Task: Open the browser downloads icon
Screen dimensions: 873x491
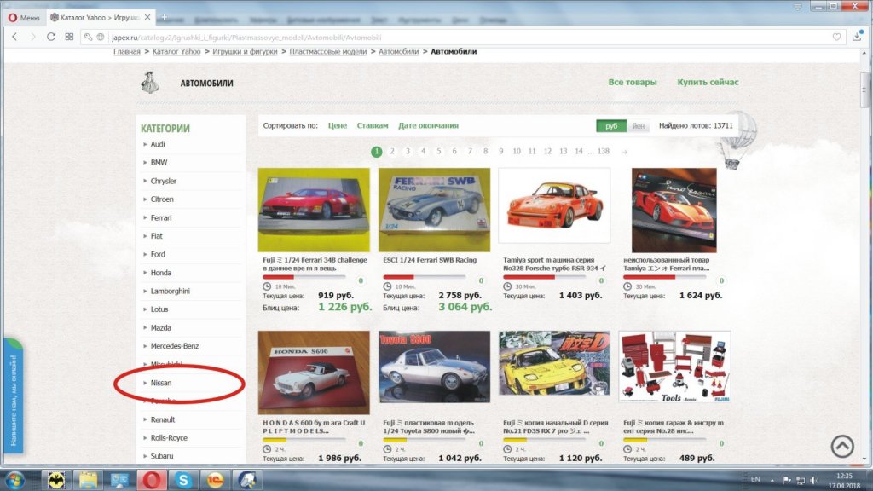Action: pyautogui.click(x=856, y=37)
